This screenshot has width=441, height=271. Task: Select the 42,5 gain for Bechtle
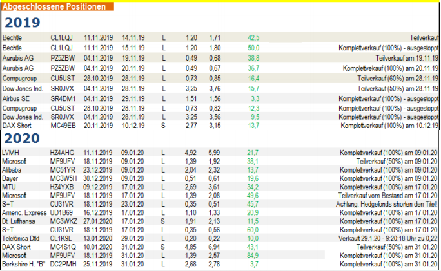click(x=253, y=37)
